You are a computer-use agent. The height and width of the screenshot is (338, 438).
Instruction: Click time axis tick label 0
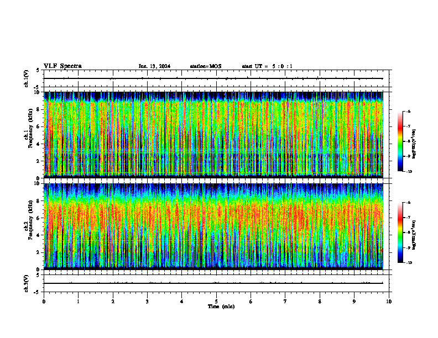(44, 302)
